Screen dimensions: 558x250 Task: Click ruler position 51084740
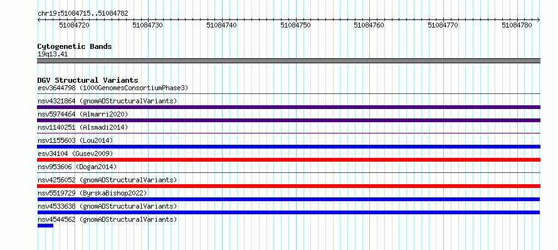click(x=222, y=25)
